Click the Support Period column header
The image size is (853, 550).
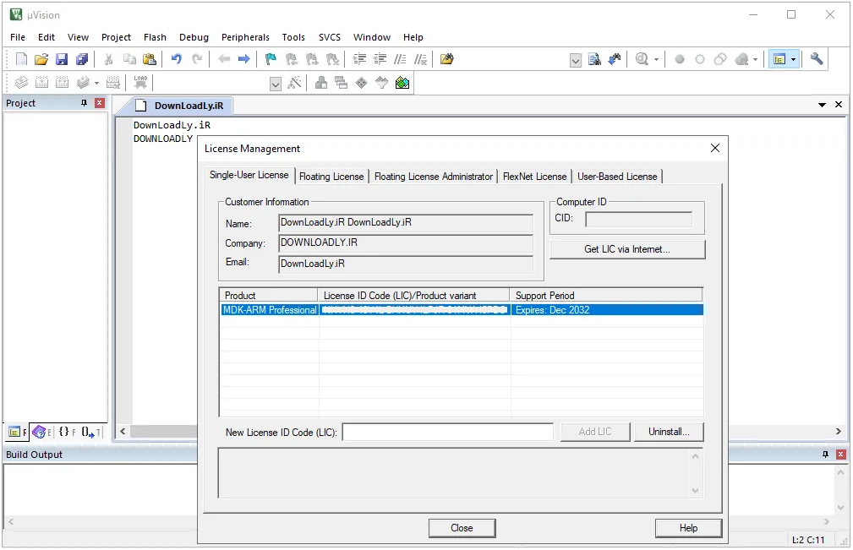click(606, 295)
